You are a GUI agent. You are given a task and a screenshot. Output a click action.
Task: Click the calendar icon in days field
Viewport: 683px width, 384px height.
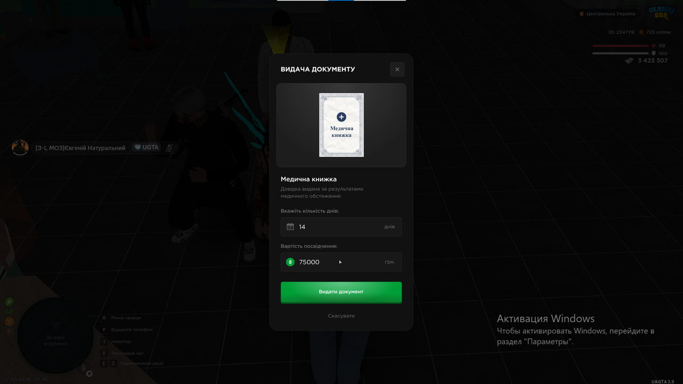coord(290,227)
